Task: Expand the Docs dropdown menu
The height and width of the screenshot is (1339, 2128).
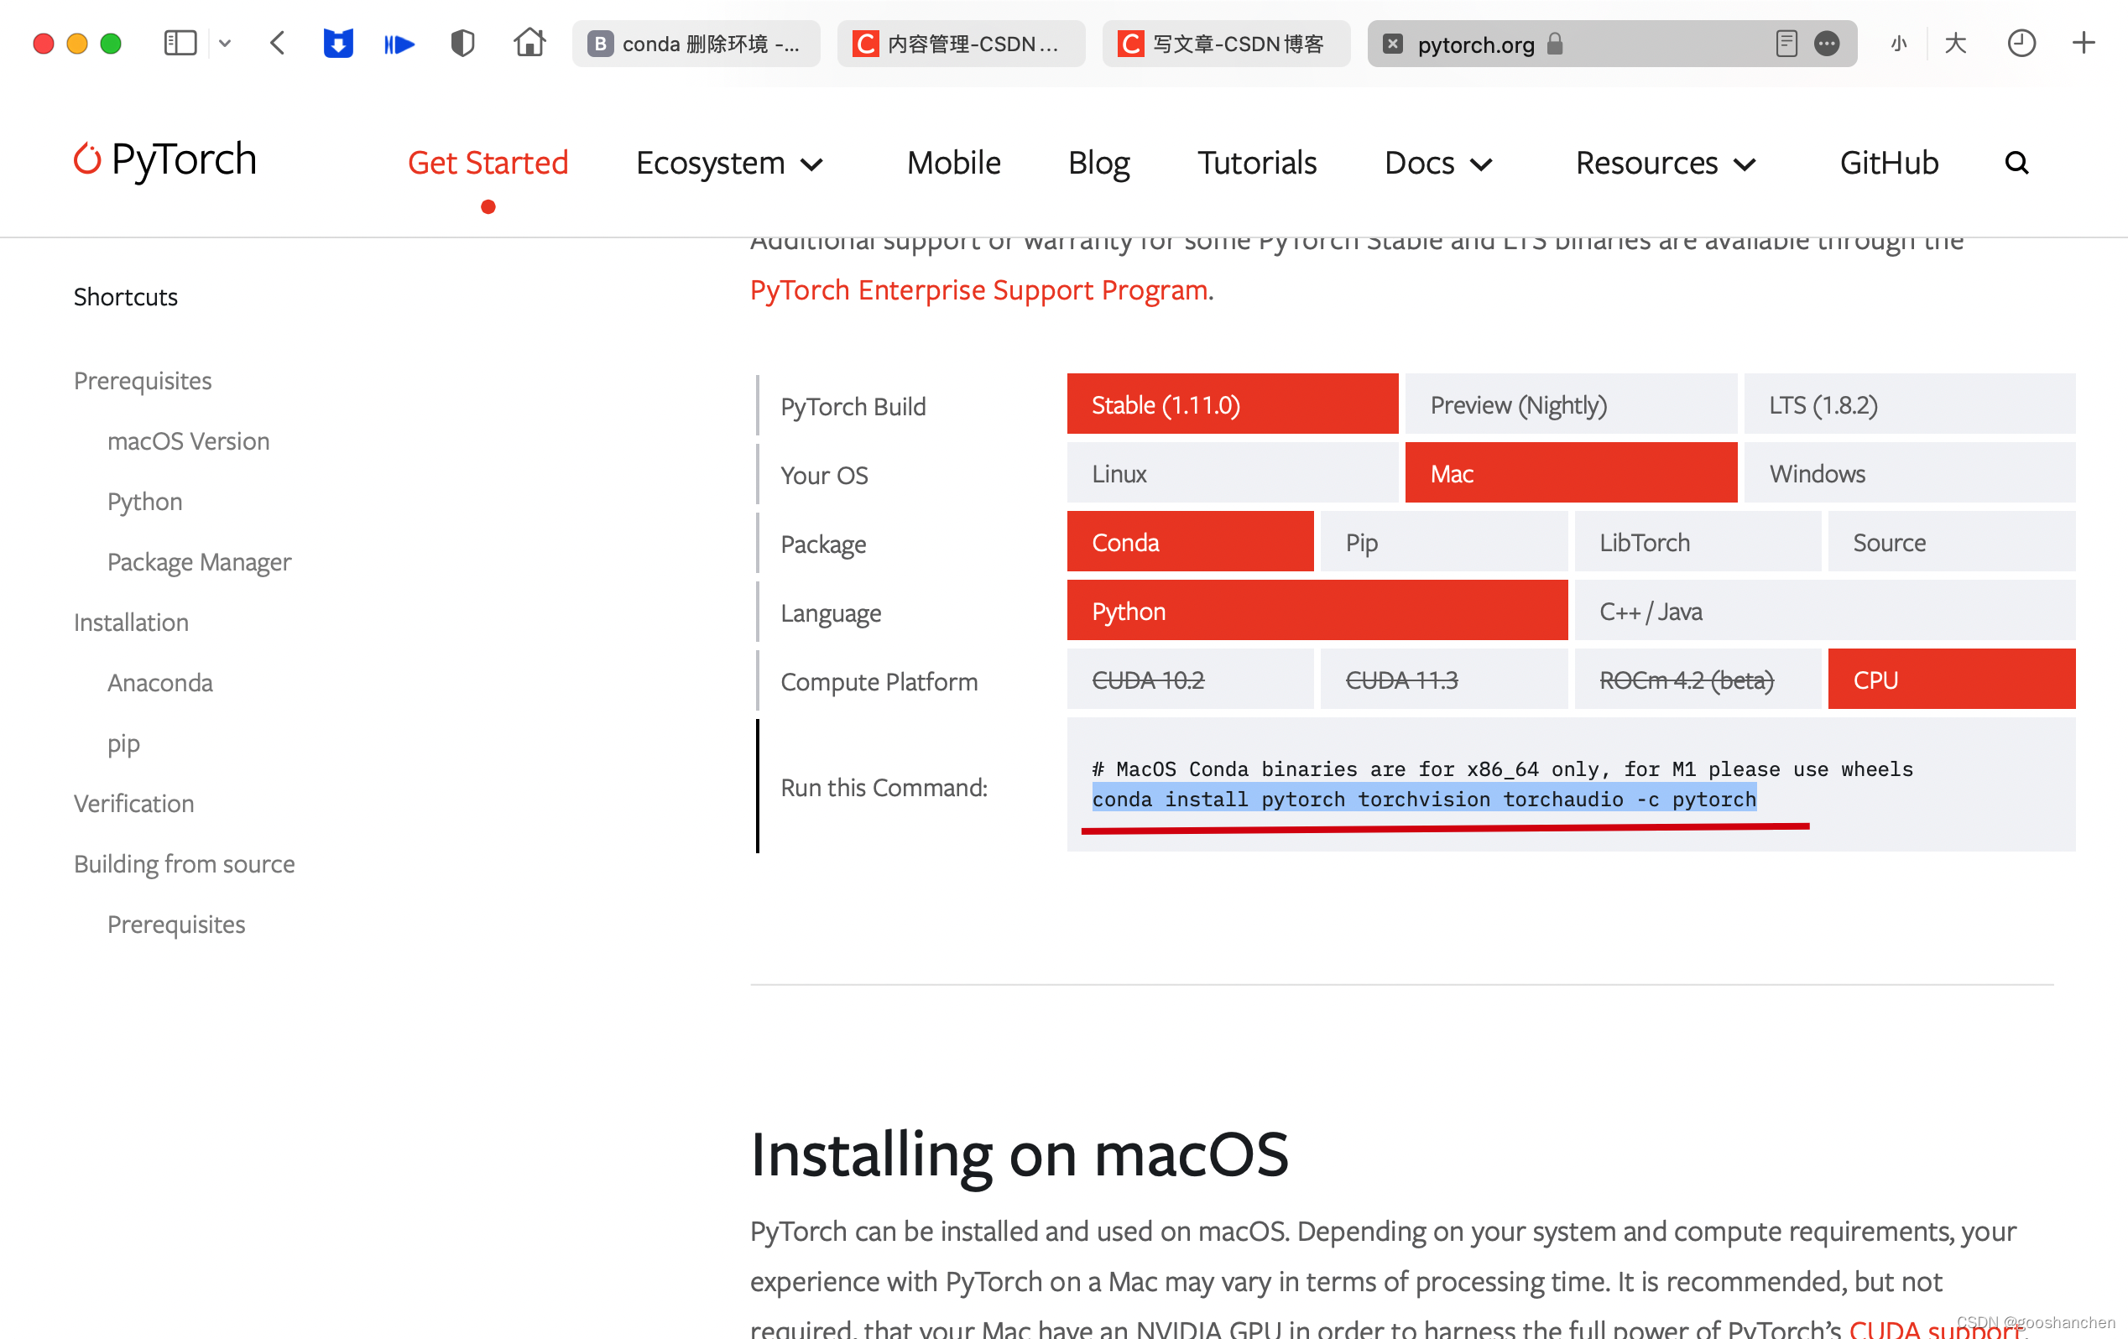Action: pos(1437,164)
